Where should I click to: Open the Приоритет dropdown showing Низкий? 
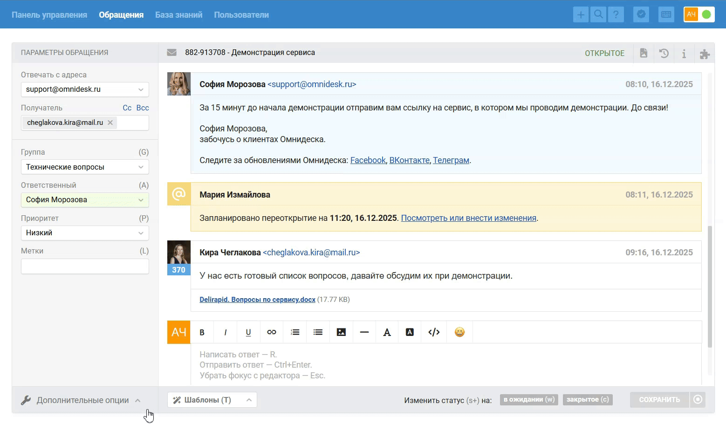tap(85, 233)
